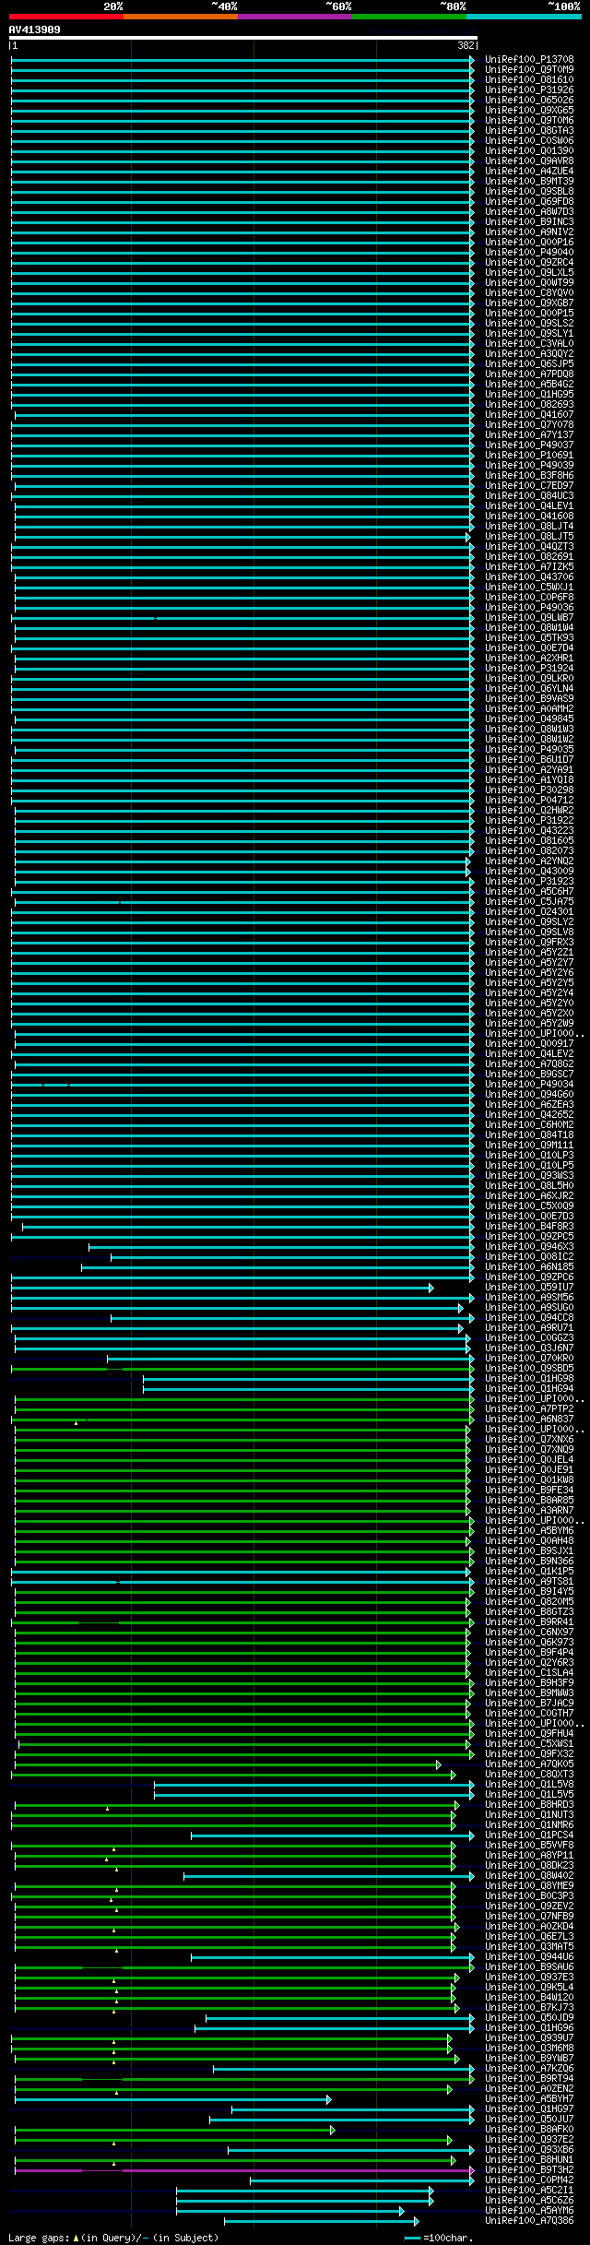This screenshot has height=2245, width=590.
Task: Open the UniRef100_Q1HG98 hit
Action: click(529, 1379)
